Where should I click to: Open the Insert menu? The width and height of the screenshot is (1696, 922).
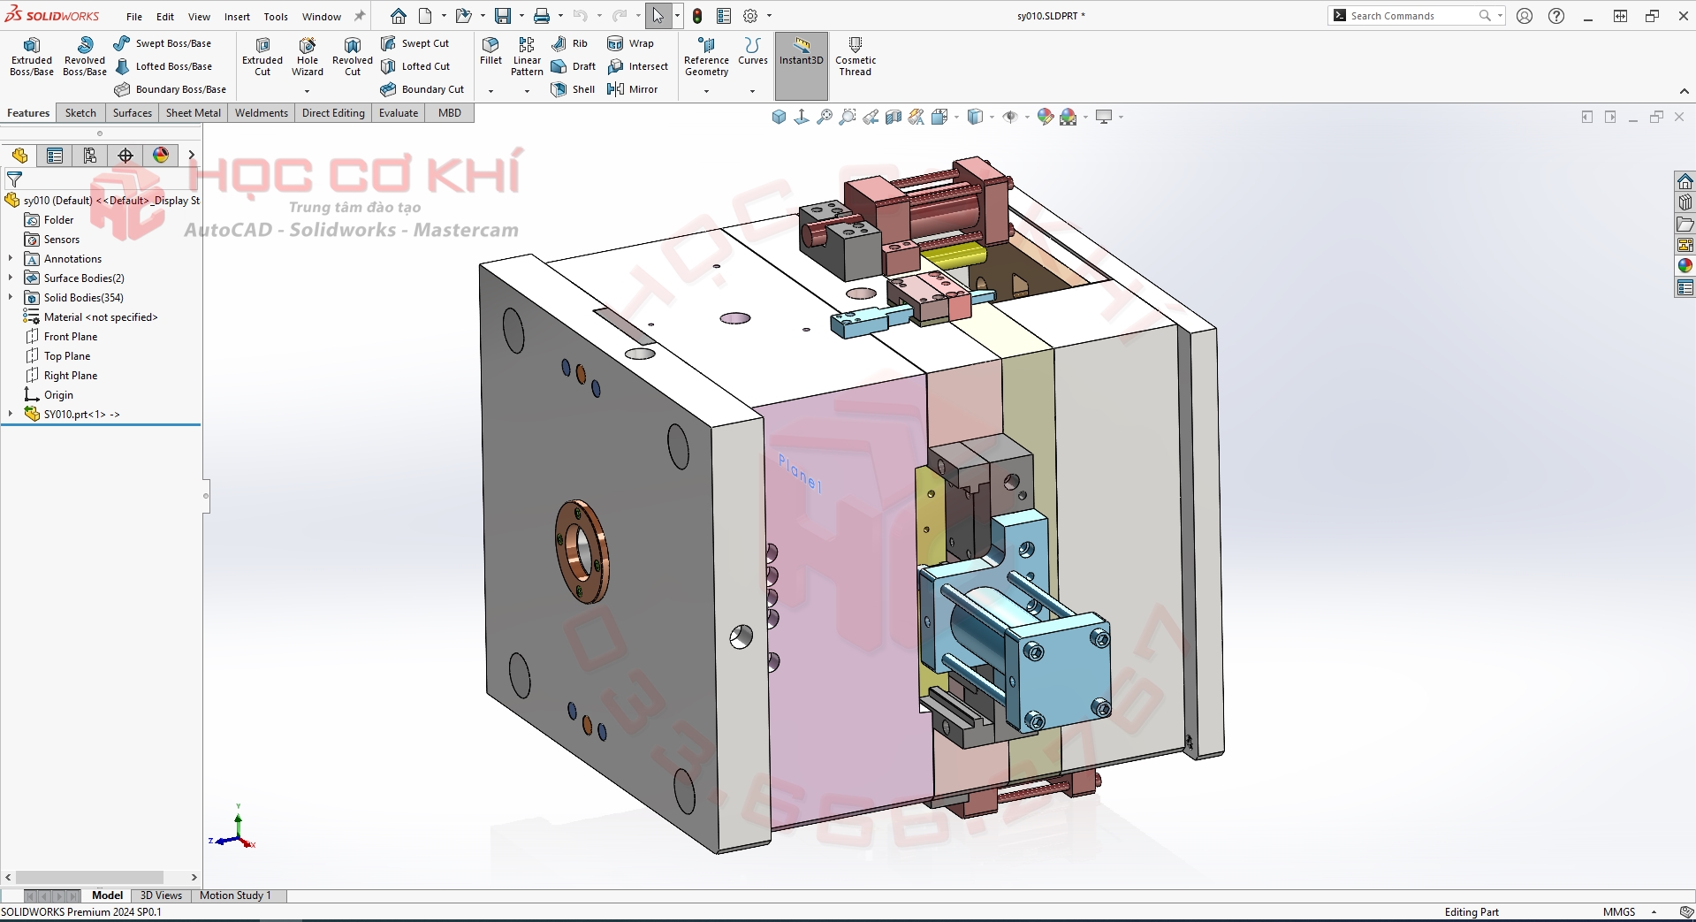(237, 17)
